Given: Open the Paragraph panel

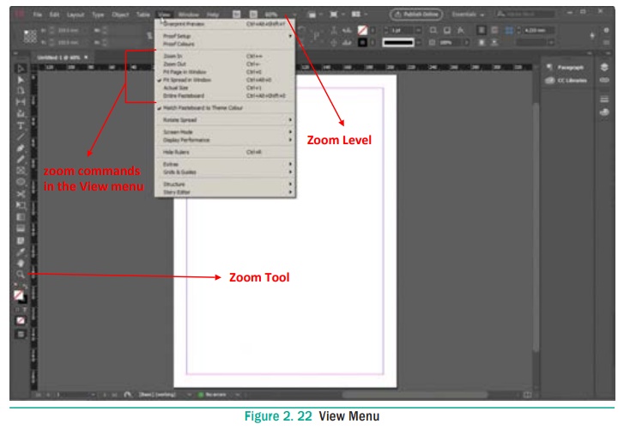Looking at the screenshot, I should click(x=566, y=67).
